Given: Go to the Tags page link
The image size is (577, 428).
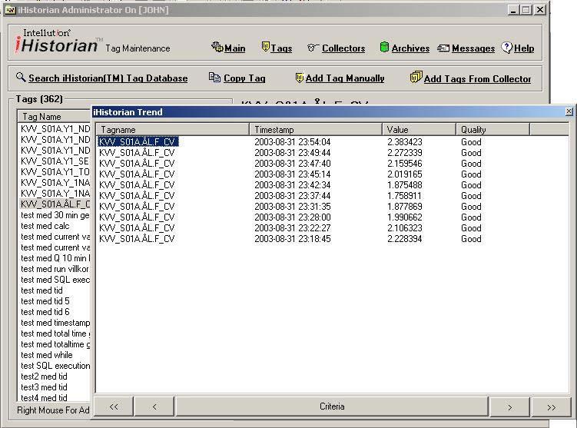Looking at the screenshot, I should click(281, 48).
